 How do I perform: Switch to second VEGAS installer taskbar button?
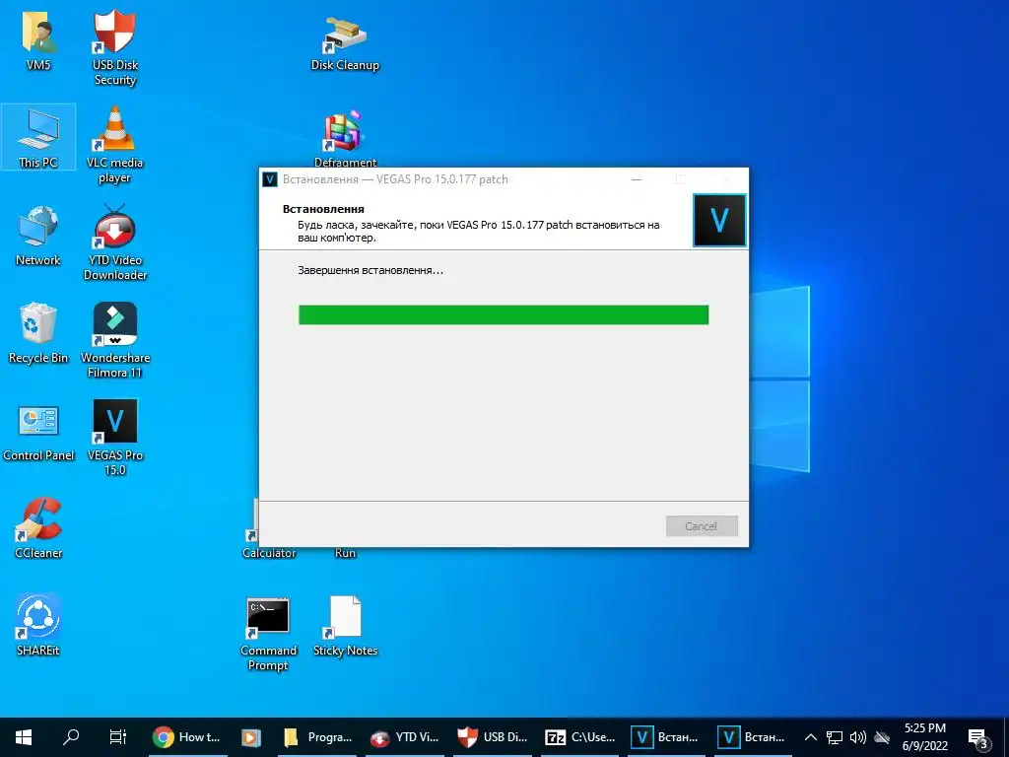(752, 737)
